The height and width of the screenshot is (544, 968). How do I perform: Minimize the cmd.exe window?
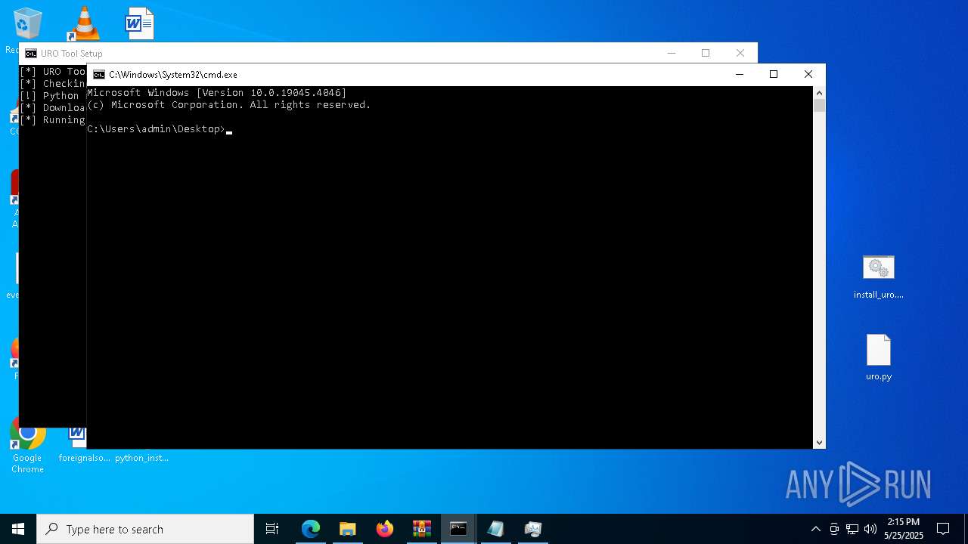click(x=740, y=74)
